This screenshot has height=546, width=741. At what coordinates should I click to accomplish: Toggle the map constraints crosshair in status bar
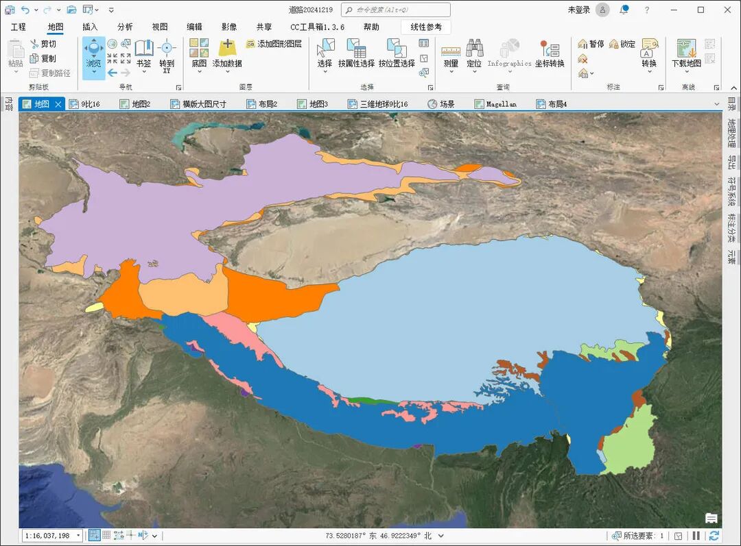pyautogui.click(x=130, y=535)
